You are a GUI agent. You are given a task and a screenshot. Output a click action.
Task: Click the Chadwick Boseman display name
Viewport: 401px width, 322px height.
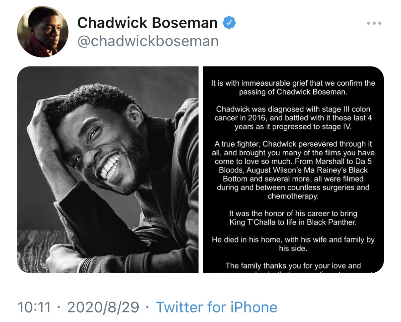[x=147, y=22]
